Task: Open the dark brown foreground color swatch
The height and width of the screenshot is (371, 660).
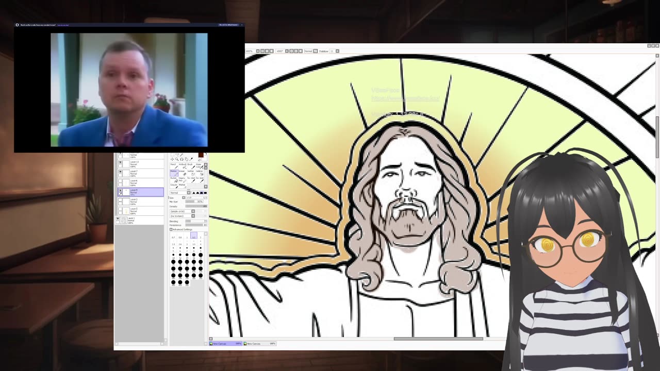Action: [201, 154]
